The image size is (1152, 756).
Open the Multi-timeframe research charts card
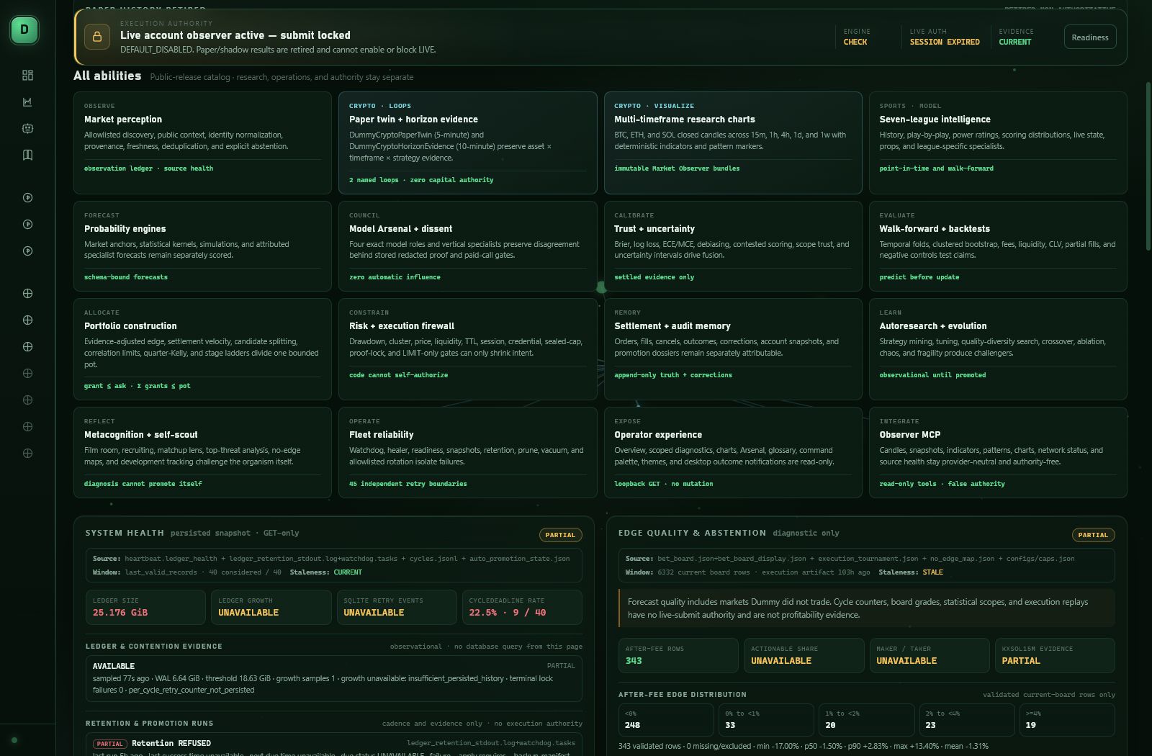click(733, 143)
